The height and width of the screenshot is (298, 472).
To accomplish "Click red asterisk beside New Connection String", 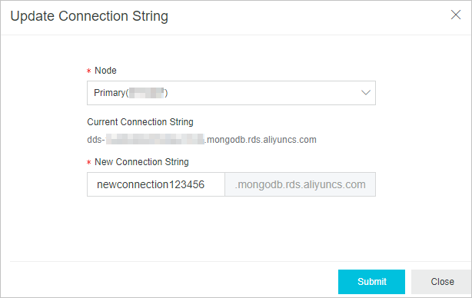I will click(89, 163).
